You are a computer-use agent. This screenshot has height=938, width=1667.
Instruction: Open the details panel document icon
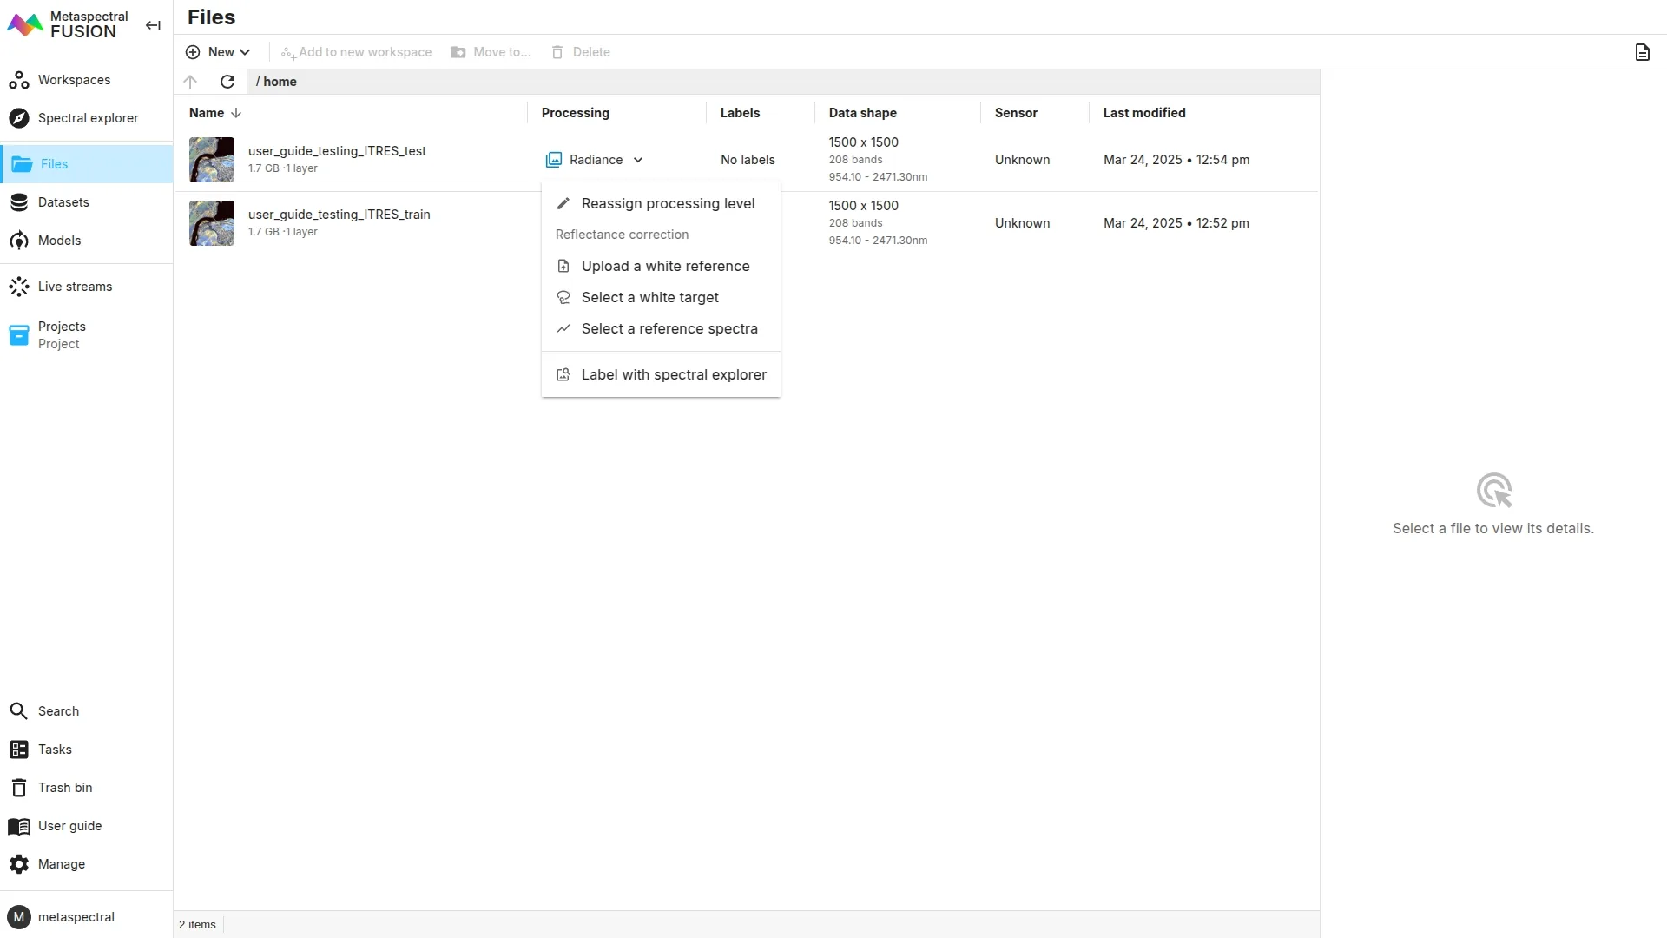coord(1642,52)
